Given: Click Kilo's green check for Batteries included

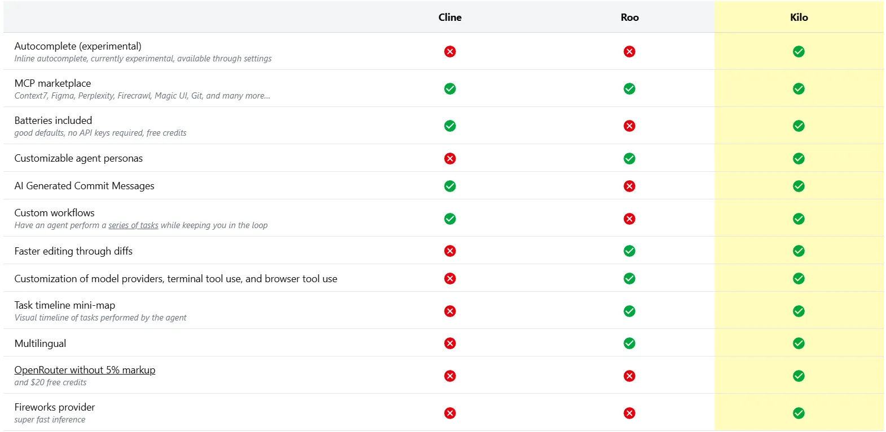Looking at the screenshot, I should point(799,126).
